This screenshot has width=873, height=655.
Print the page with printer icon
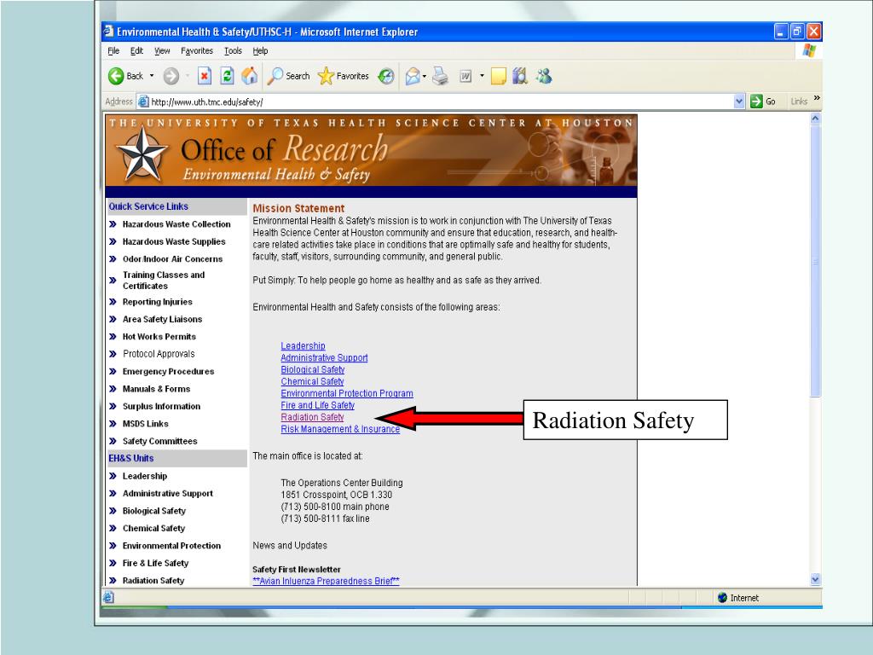440,76
